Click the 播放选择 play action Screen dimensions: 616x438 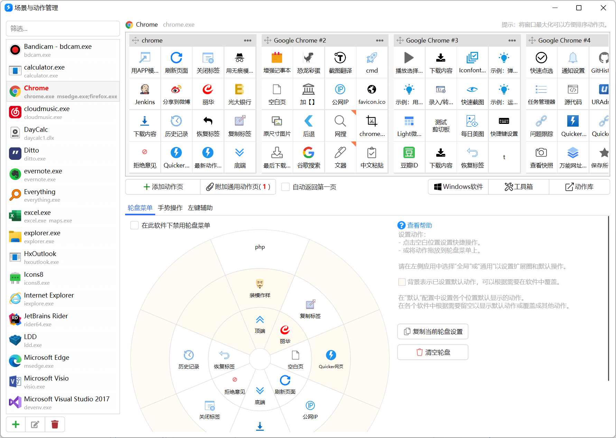409,63
